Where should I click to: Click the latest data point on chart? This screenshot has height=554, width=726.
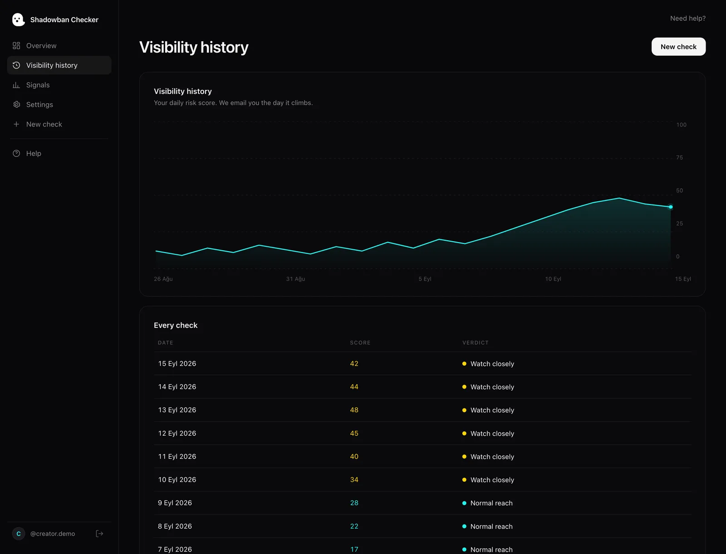coord(671,207)
